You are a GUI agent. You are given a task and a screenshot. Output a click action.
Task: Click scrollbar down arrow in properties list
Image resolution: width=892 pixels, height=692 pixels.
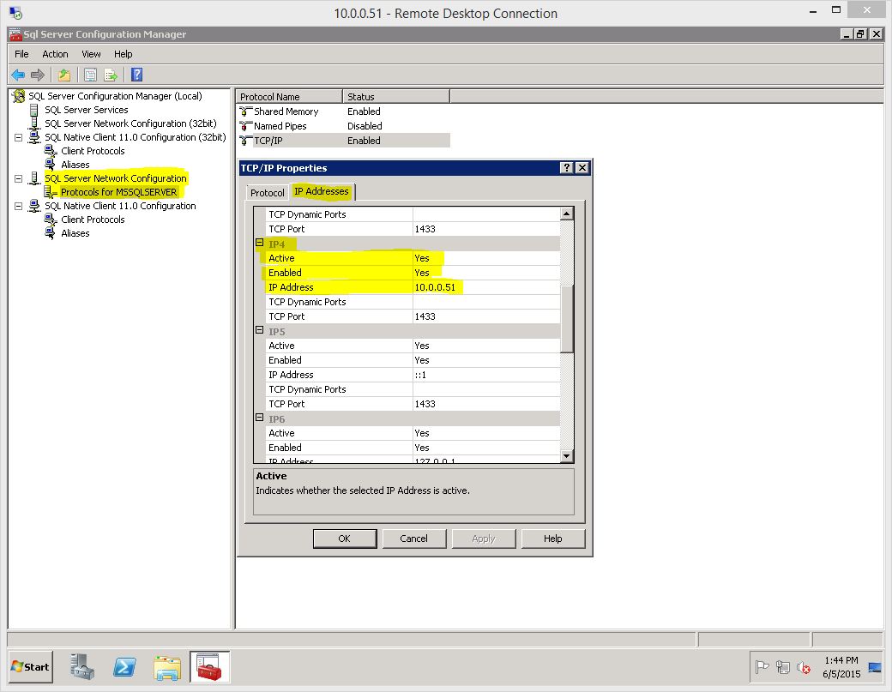point(567,456)
